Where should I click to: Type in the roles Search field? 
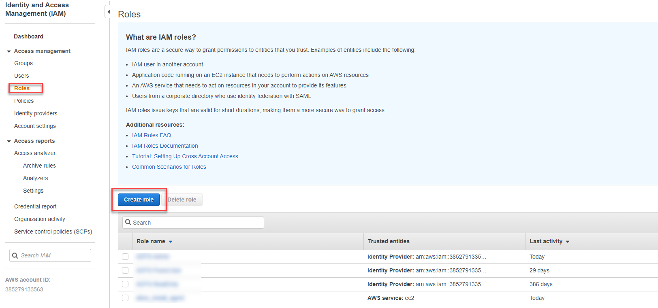pyautogui.click(x=197, y=223)
